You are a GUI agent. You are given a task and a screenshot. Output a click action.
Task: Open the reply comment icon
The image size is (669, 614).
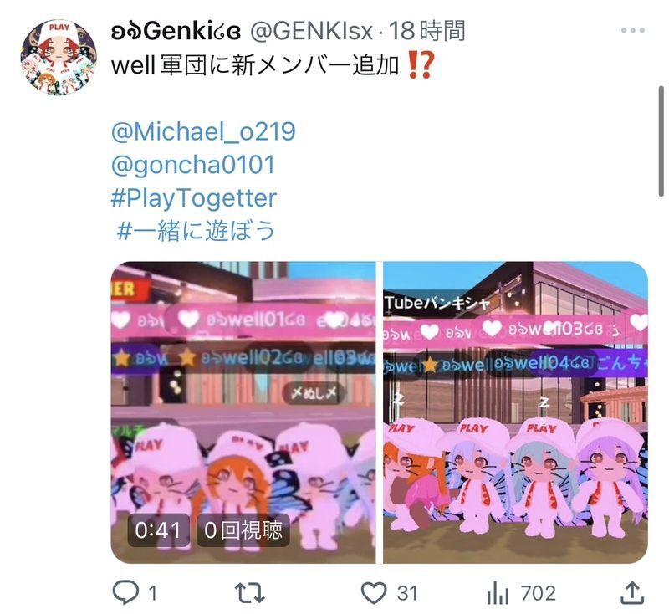[x=125, y=592]
